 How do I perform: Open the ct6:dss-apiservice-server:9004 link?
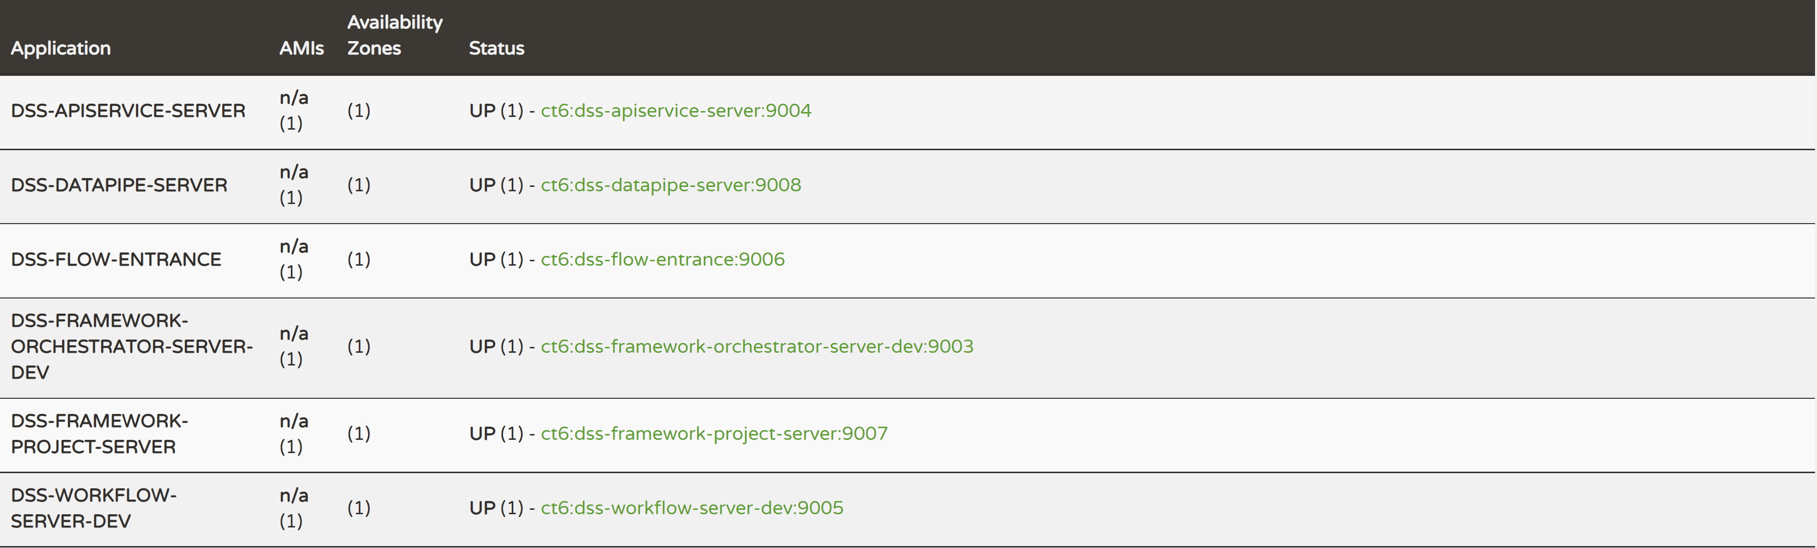676,111
